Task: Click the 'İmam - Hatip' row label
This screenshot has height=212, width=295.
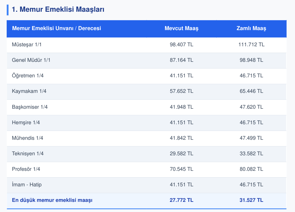Action: 27,185
